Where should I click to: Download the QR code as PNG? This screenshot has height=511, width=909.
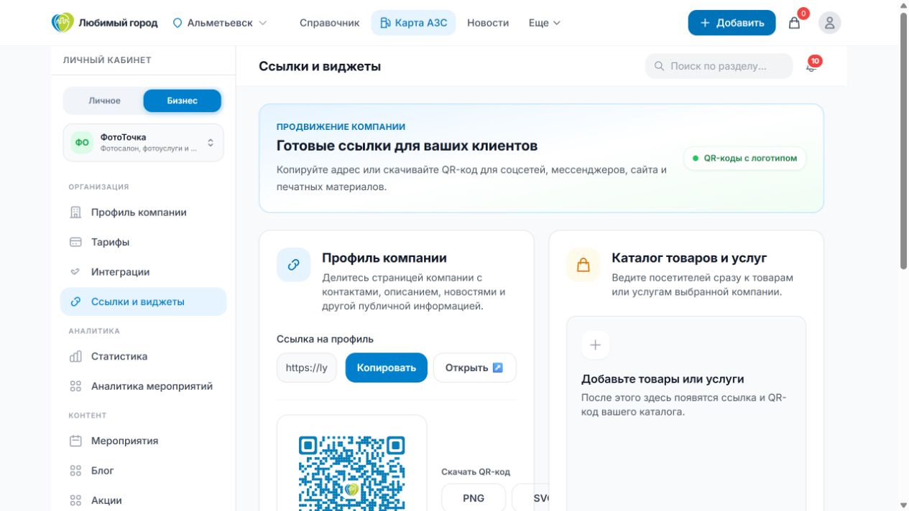pos(474,498)
